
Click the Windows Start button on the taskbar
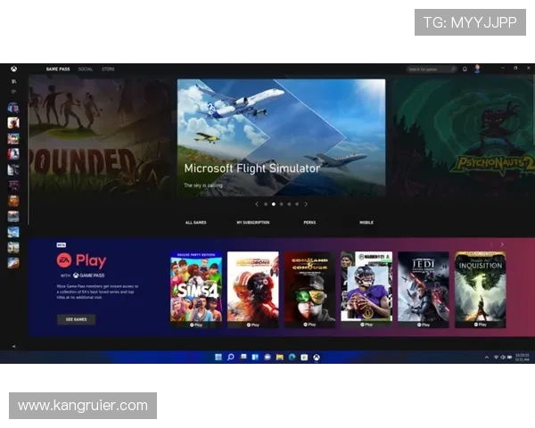click(218, 357)
